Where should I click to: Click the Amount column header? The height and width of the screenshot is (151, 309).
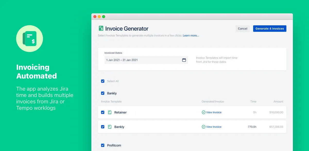click(278, 102)
